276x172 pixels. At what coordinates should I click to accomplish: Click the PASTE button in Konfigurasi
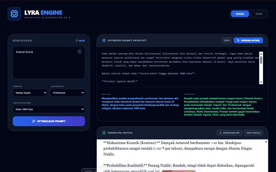click(x=80, y=41)
